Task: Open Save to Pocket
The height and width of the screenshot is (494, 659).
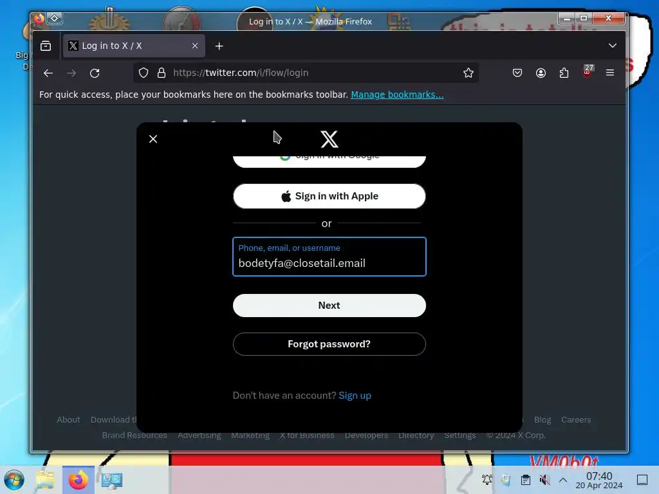Action: coord(517,73)
